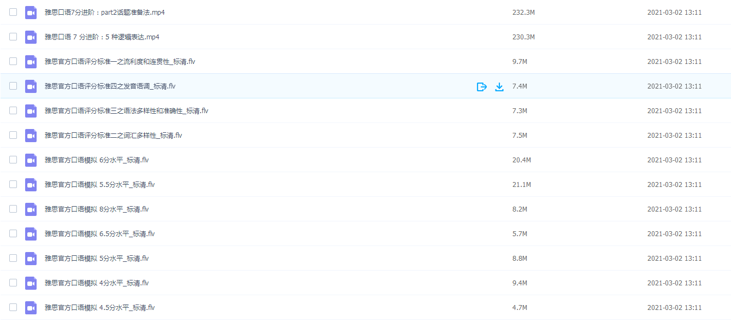Image resolution: width=731 pixels, height=322 pixels.
Task: Click video icon for 口语模拟 4.5分水平_标清.flv
Action: coord(31,308)
